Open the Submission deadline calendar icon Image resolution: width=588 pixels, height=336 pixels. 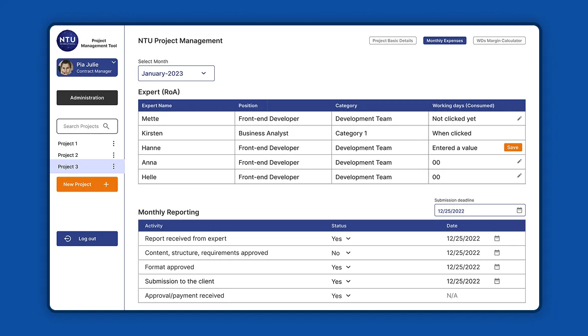(x=519, y=210)
